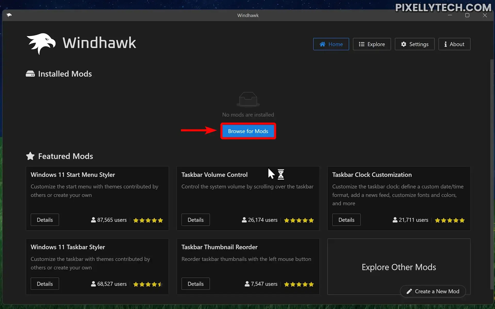The height and width of the screenshot is (309, 495).
Task: Click star rating of Taskbar Volume Control
Action: 299,220
